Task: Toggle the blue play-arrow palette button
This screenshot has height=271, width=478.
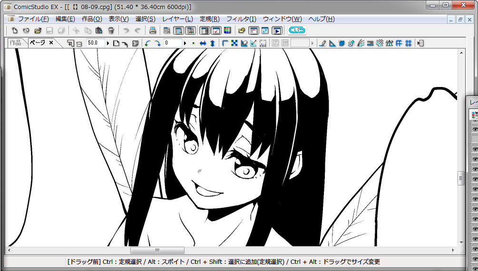Action: (x=277, y=30)
